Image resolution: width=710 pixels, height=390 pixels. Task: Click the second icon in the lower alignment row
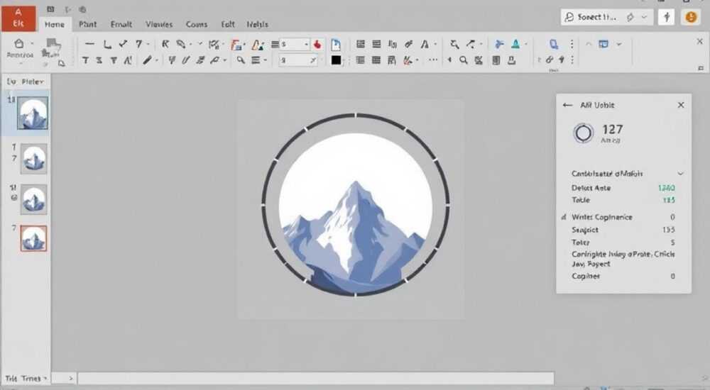(x=376, y=60)
